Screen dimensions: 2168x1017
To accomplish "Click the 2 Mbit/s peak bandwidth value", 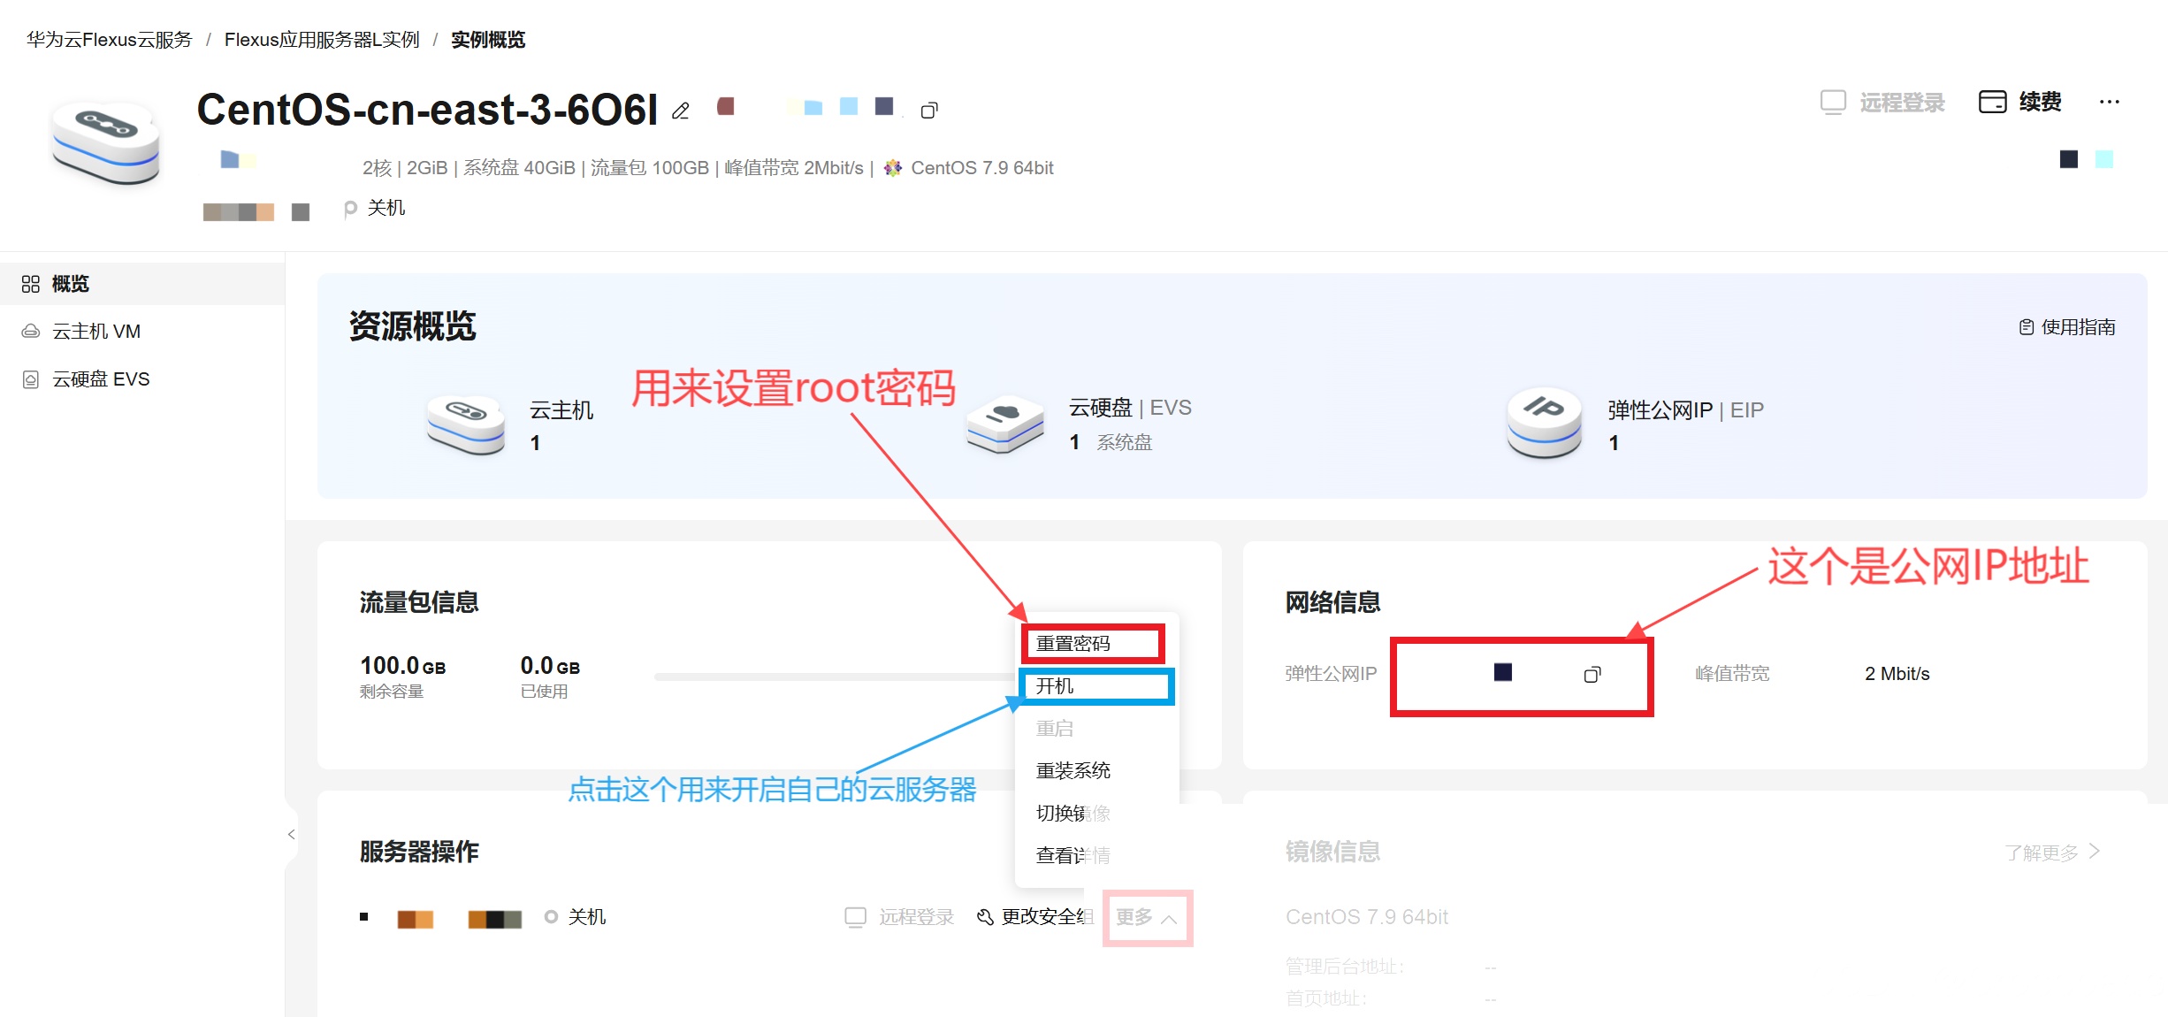I will click(x=1897, y=674).
